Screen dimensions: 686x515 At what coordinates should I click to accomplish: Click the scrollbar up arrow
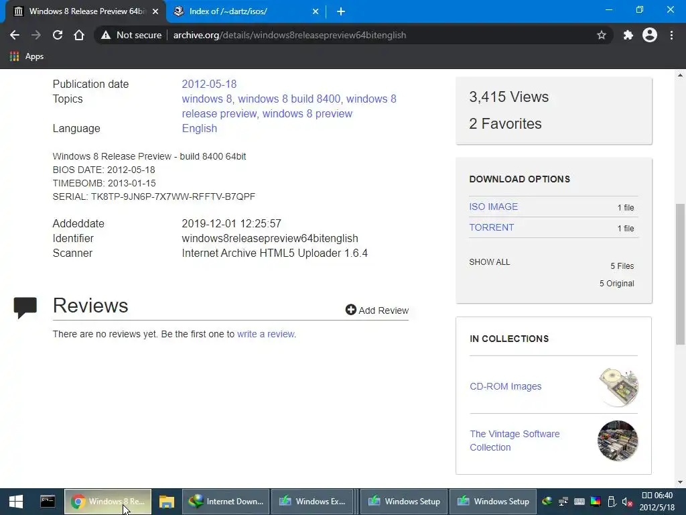681,75
